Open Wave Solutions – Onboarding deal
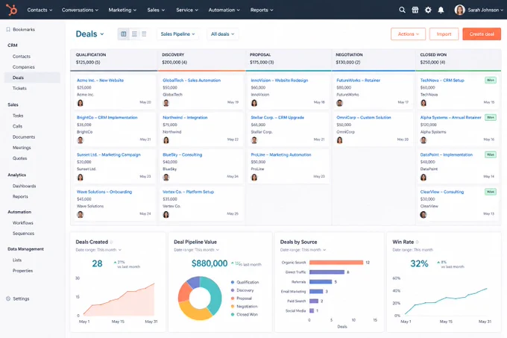Viewport: 507px width, 338px height. [104, 192]
